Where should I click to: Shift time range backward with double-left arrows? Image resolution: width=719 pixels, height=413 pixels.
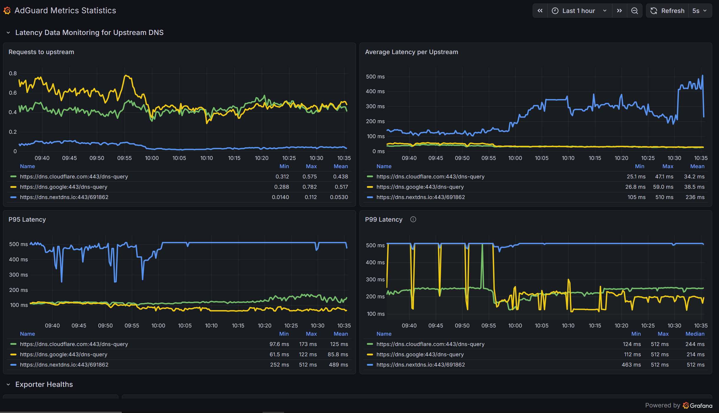540,11
